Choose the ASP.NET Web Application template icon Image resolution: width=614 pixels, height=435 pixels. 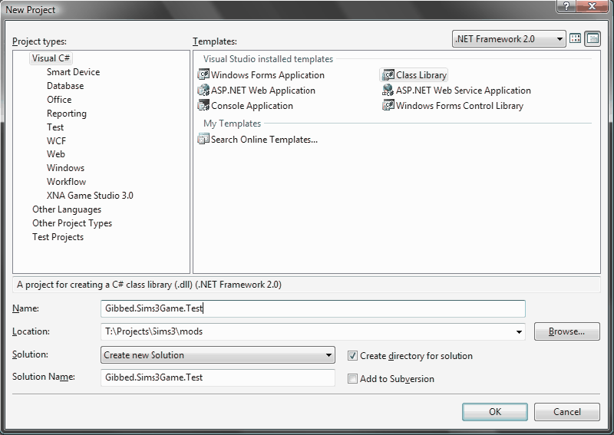[203, 91]
